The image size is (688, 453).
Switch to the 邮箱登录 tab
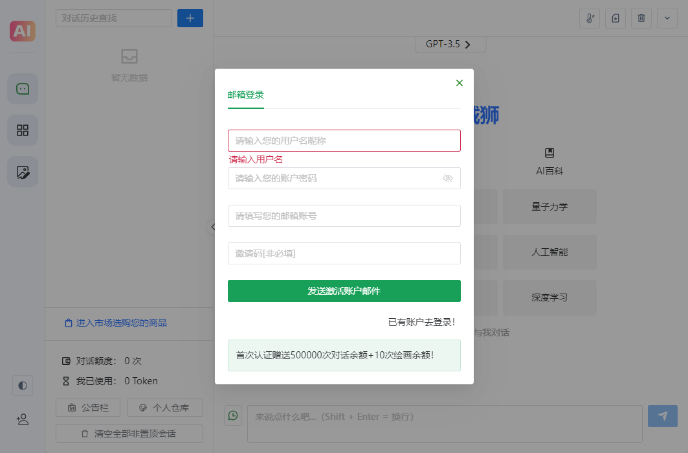point(246,94)
